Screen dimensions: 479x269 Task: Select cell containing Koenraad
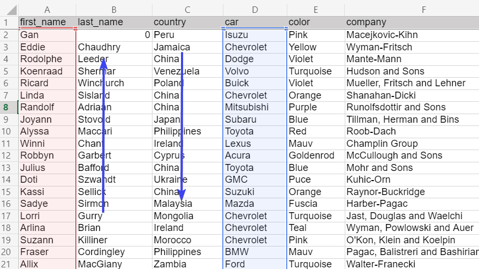coord(47,71)
